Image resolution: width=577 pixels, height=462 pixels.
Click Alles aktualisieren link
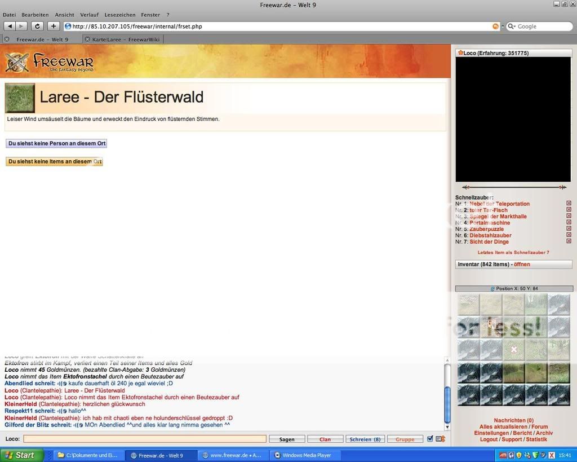[503, 426]
